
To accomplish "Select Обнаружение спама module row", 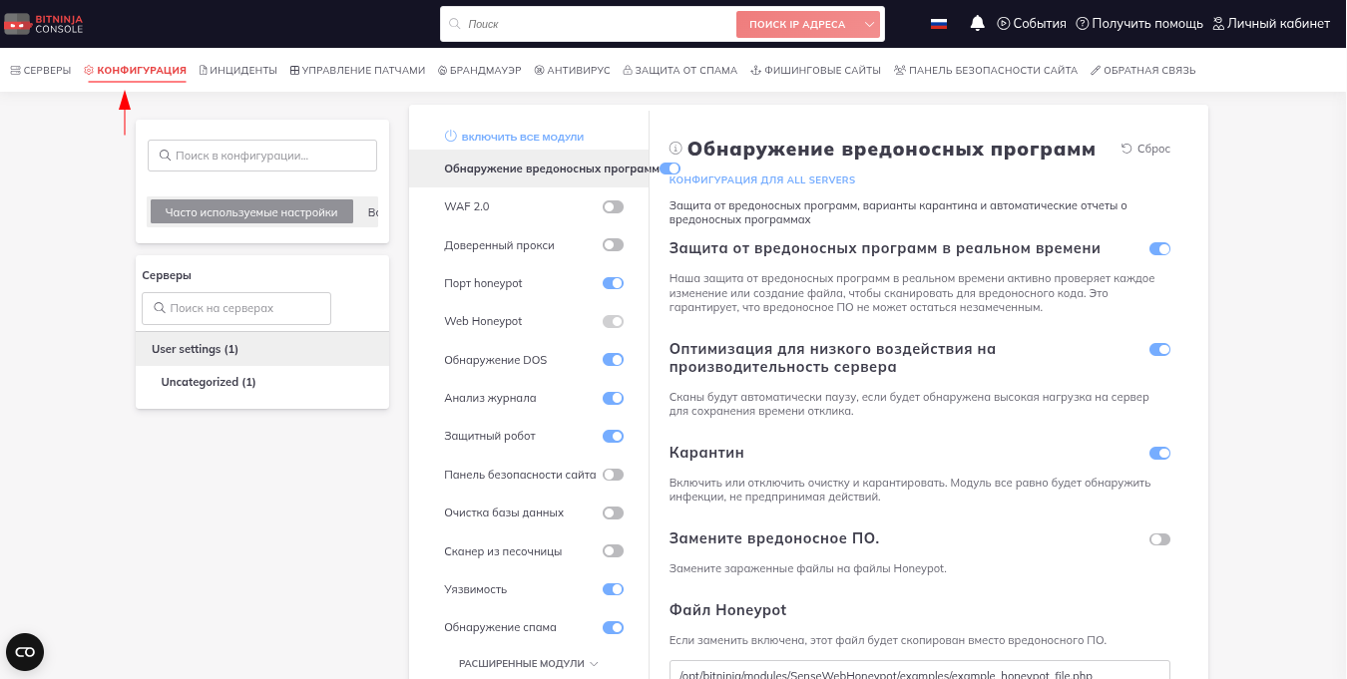I will pyautogui.click(x=529, y=627).
